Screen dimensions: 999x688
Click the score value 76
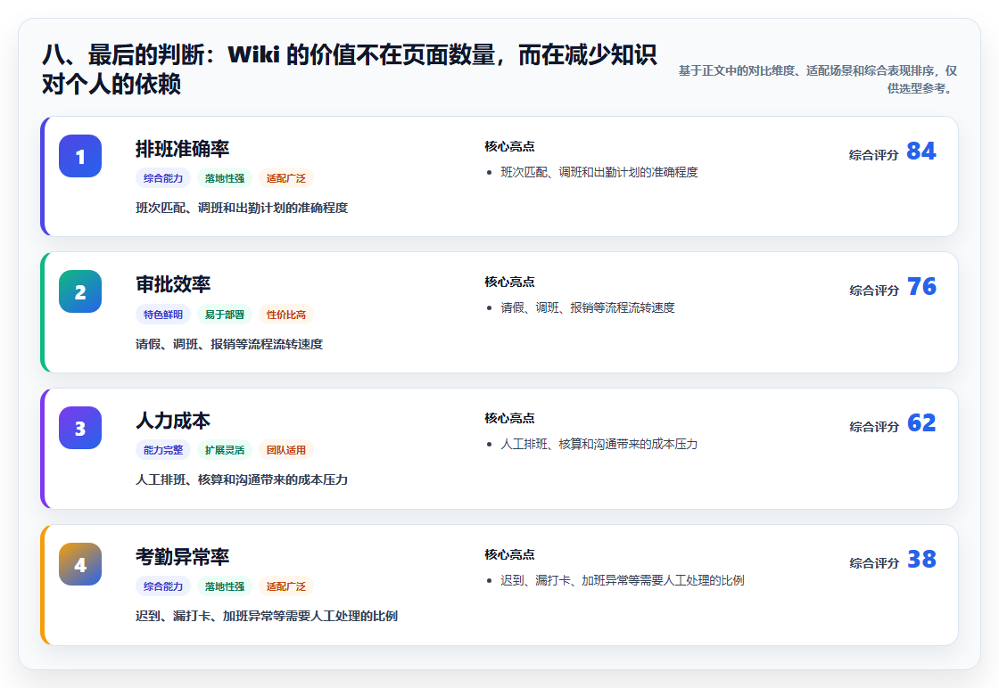921,286
